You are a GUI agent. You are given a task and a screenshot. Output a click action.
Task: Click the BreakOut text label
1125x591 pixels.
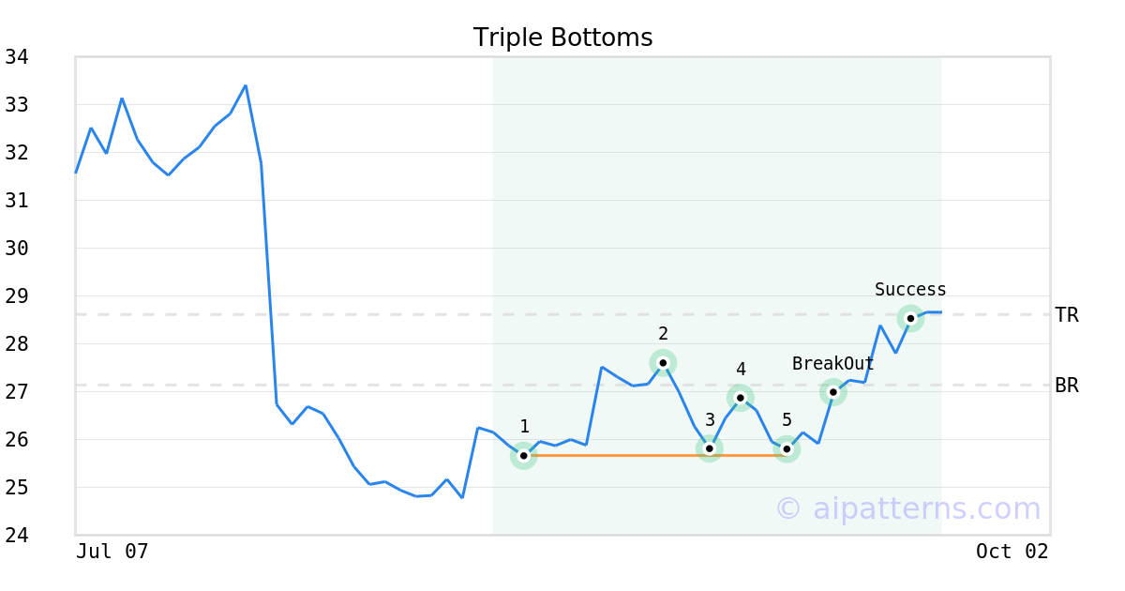pyautogui.click(x=832, y=364)
